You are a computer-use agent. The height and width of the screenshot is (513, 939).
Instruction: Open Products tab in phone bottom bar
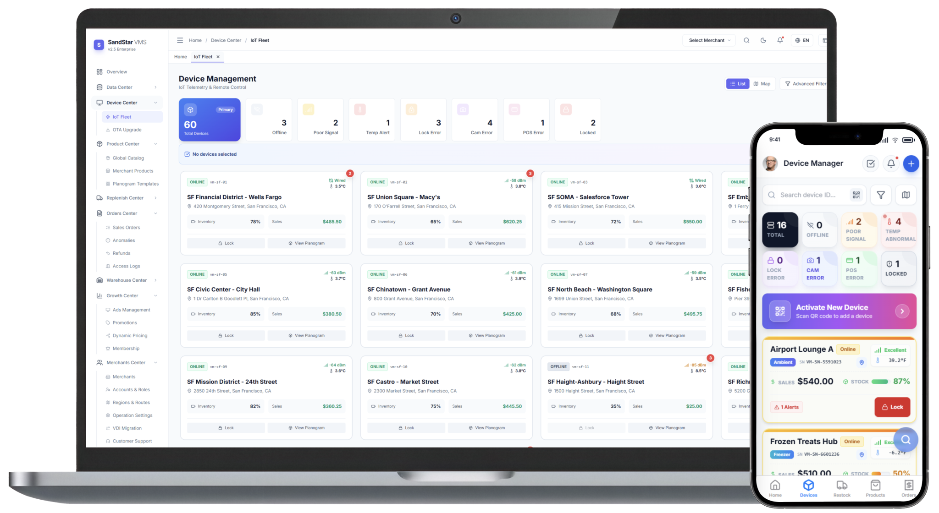(x=875, y=488)
